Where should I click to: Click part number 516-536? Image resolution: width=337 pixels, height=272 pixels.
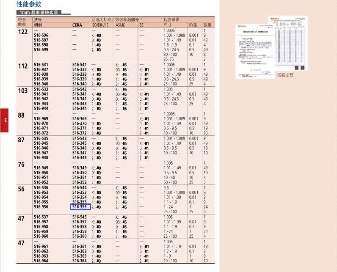(x=41, y=188)
